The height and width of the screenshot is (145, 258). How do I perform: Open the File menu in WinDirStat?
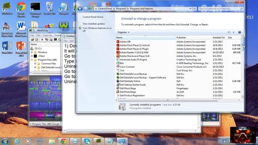32,35
